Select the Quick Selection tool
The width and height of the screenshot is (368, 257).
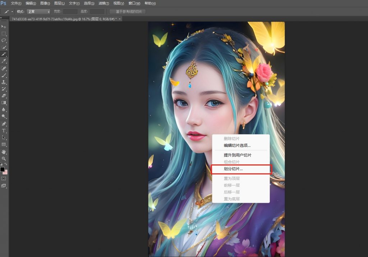tap(4, 47)
